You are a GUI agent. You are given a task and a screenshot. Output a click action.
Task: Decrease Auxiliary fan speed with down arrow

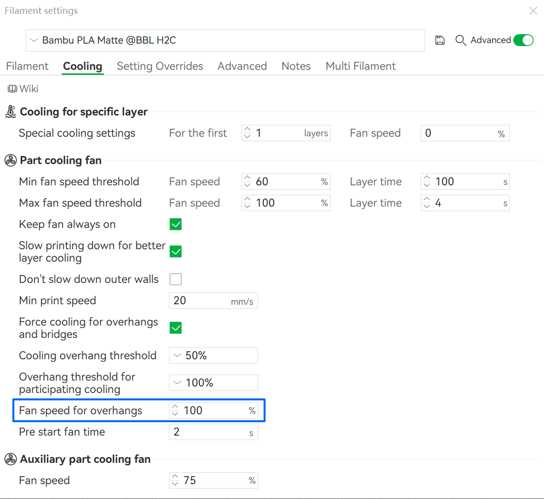[175, 484]
